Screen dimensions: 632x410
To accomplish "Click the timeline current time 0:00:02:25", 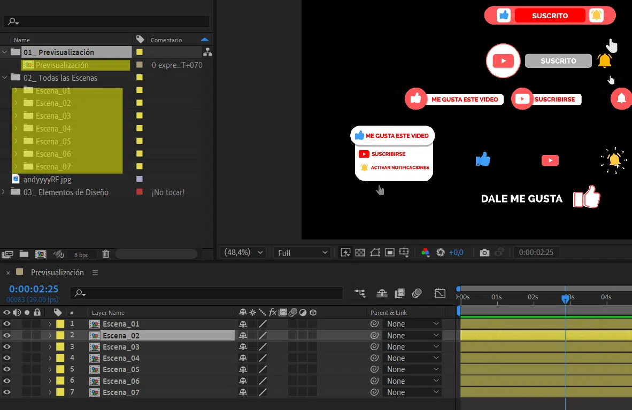I will point(34,289).
